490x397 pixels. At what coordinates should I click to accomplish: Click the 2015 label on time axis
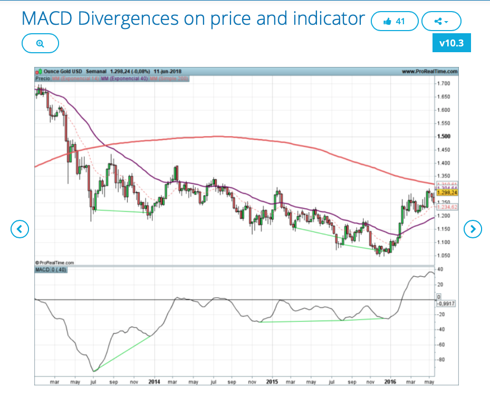click(272, 382)
